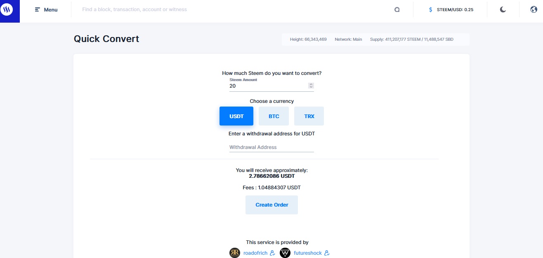Click user icon next to futureshock
The height and width of the screenshot is (258, 543).
(x=327, y=253)
